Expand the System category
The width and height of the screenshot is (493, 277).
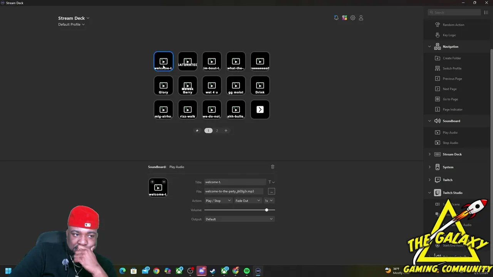coord(429,167)
